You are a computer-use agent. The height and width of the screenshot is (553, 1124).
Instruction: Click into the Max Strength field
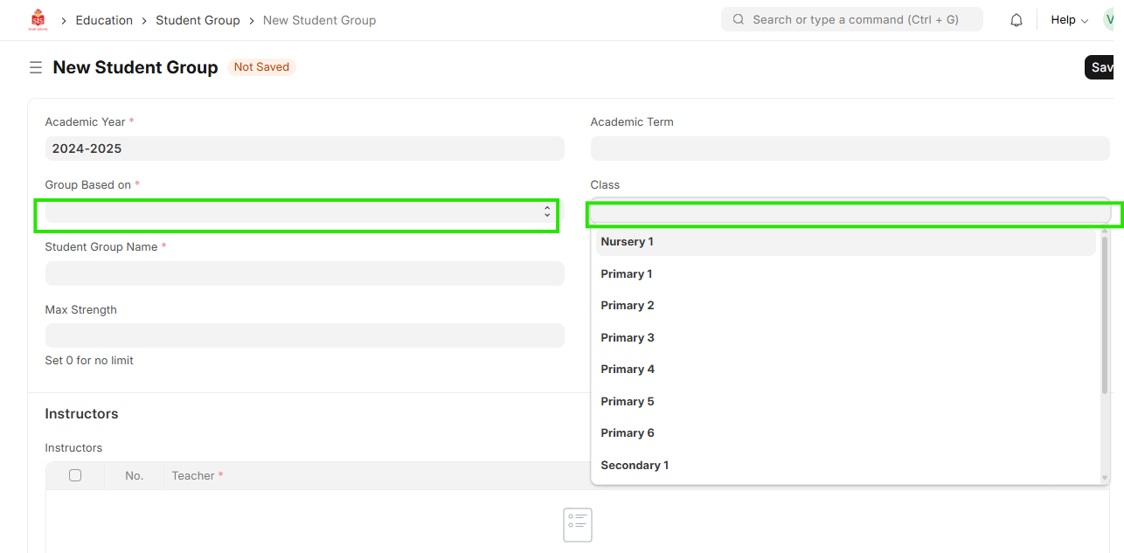click(x=304, y=336)
